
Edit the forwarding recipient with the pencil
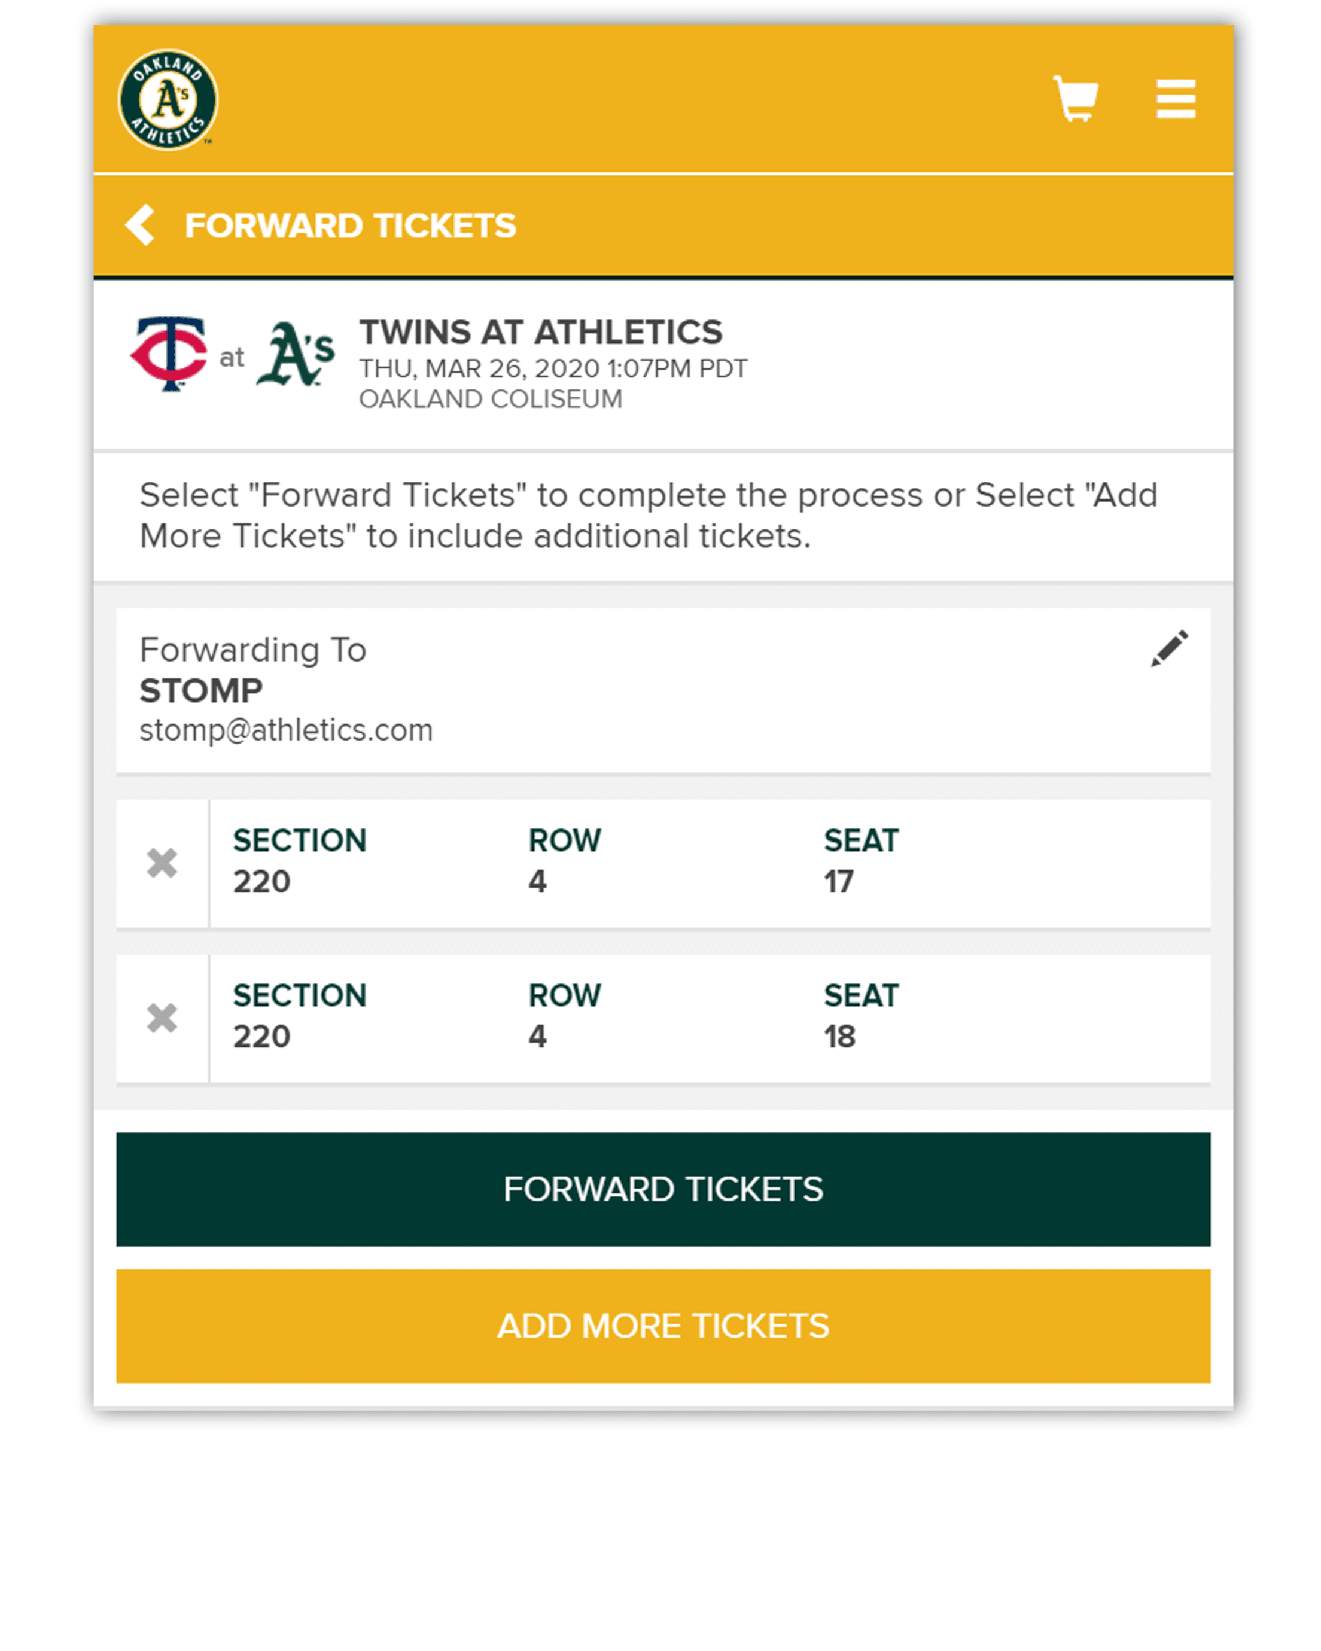[1168, 648]
